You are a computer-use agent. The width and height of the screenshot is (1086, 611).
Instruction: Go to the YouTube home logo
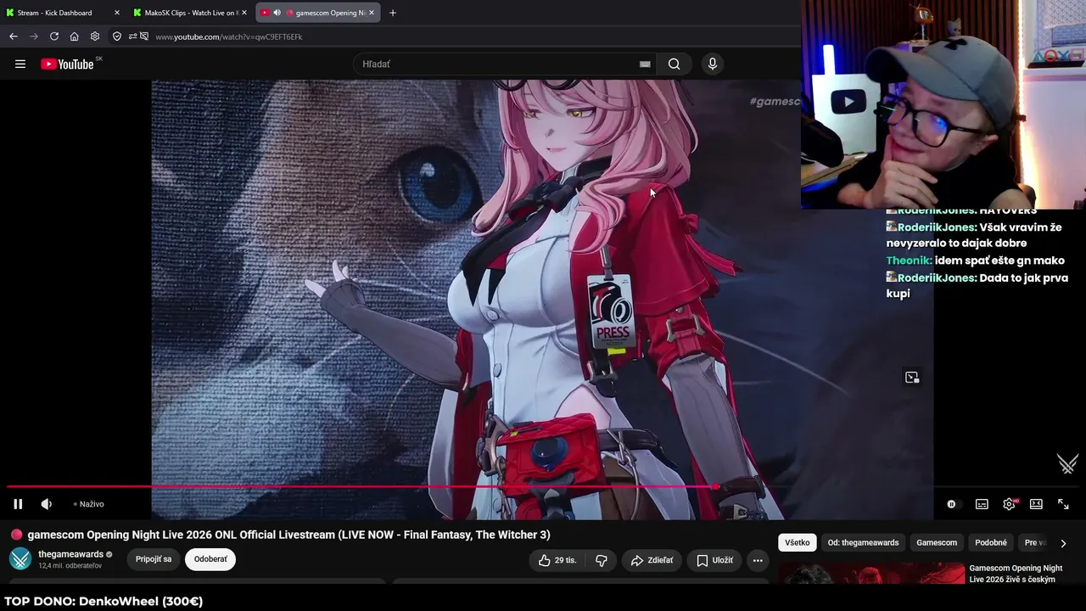(68, 64)
